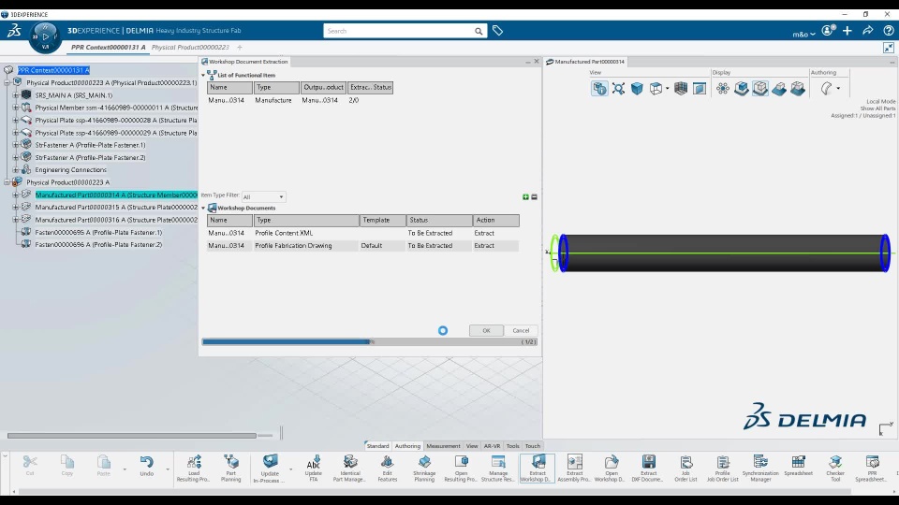Expand Engineering Connections tree node
This screenshot has height=505, width=899.
pos(16,169)
